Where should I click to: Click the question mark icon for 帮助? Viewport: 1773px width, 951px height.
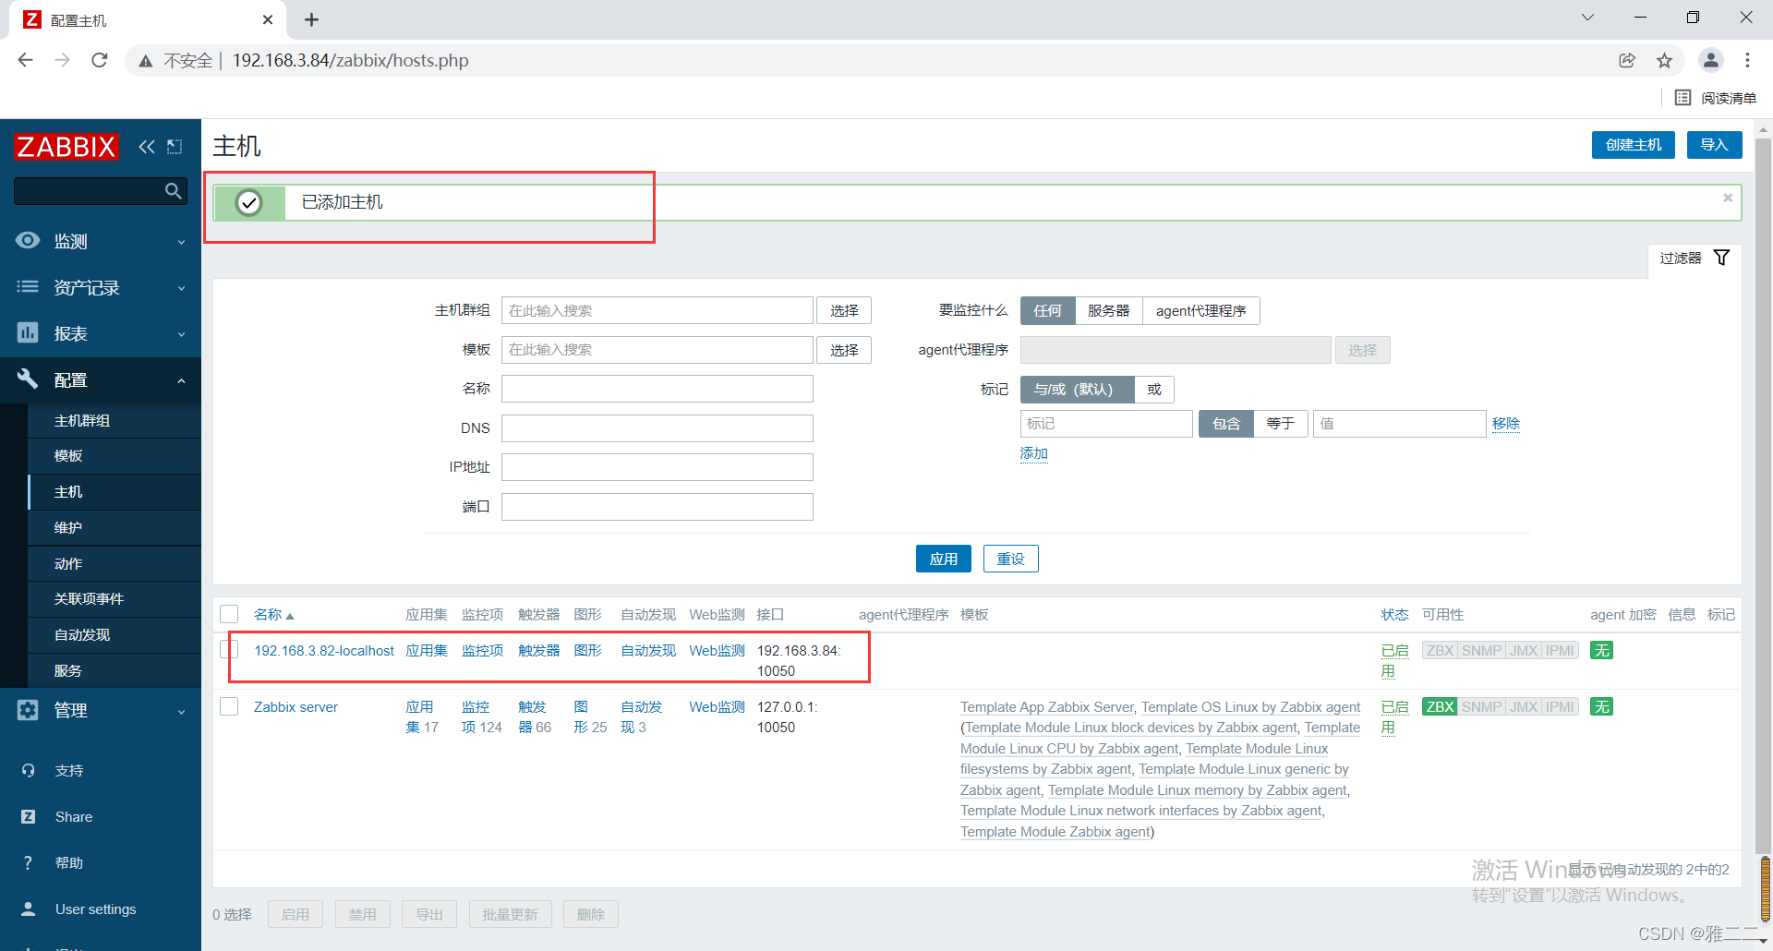28,862
